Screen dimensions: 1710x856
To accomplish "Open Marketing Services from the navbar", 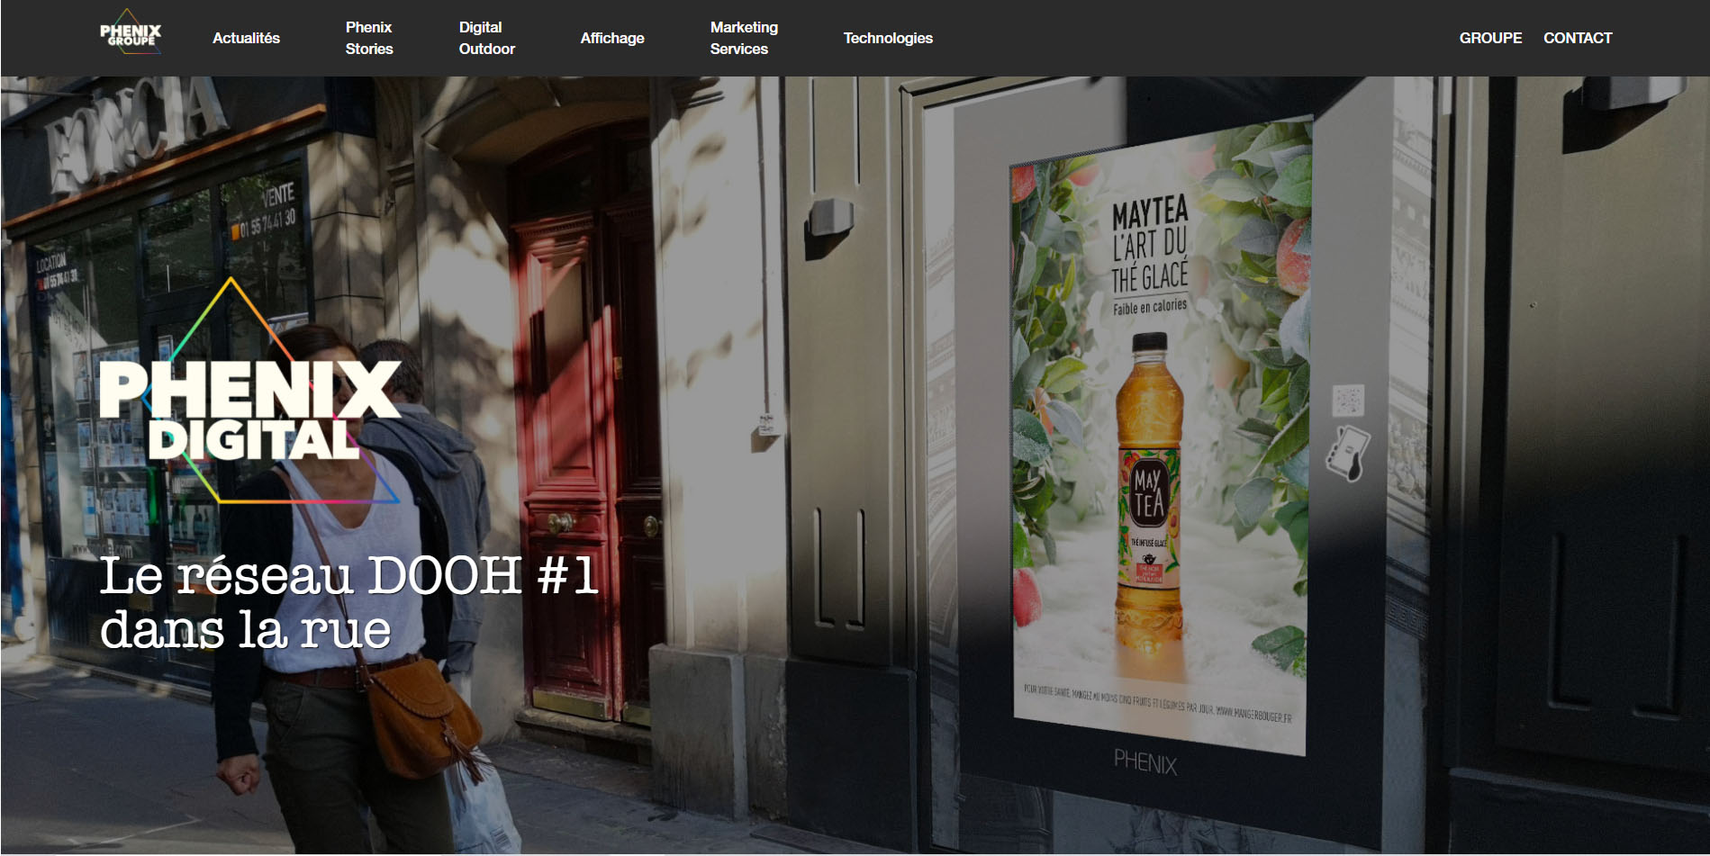I will point(744,38).
